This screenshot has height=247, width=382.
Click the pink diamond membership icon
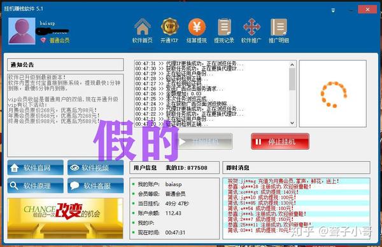[x=43, y=40]
